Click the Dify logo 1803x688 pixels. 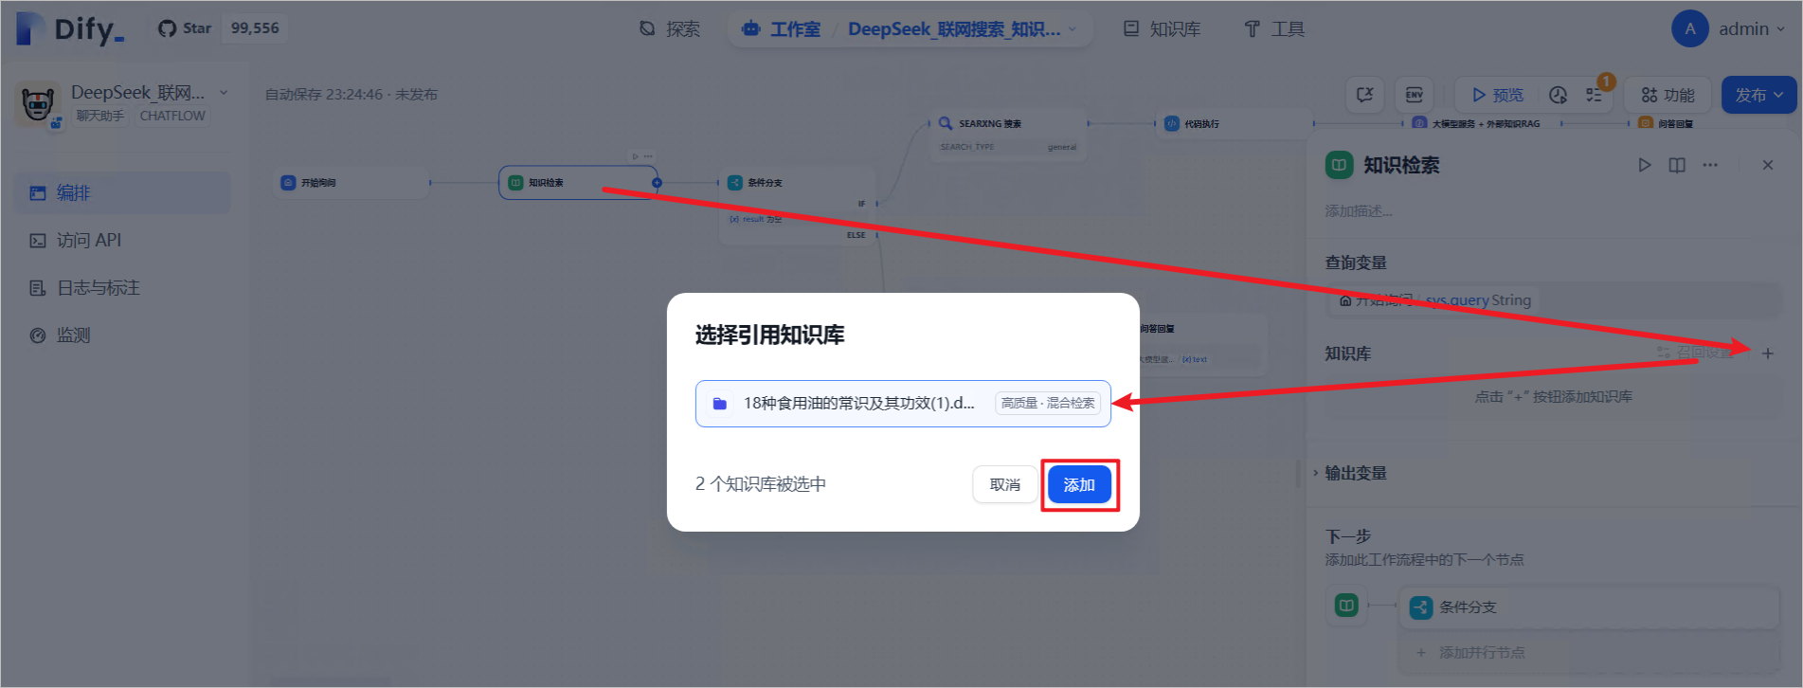70,29
